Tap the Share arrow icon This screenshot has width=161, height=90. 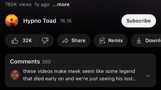click(x=65, y=40)
